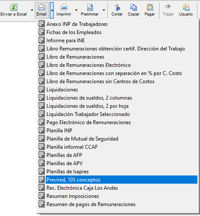Expand the dropdown arrow next to Imprimir
The height and width of the screenshot is (216, 200).
coord(76,10)
